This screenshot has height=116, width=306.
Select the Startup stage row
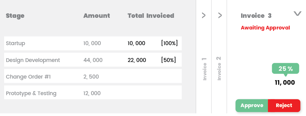[93, 43]
